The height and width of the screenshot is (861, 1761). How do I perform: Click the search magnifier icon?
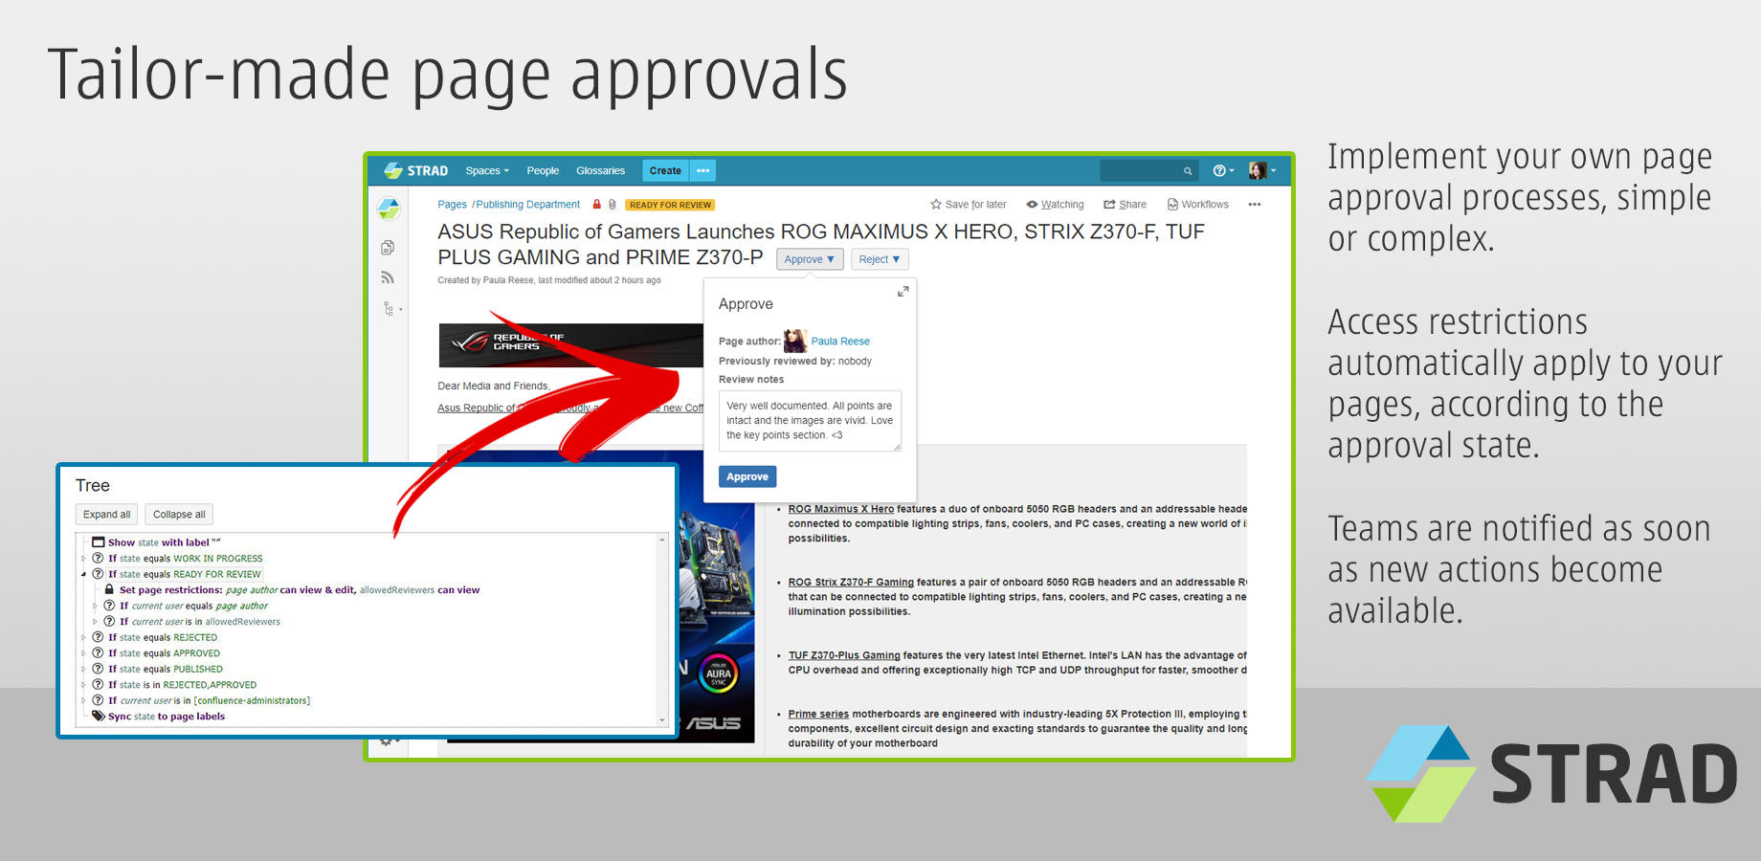(x=1188, y=171)
